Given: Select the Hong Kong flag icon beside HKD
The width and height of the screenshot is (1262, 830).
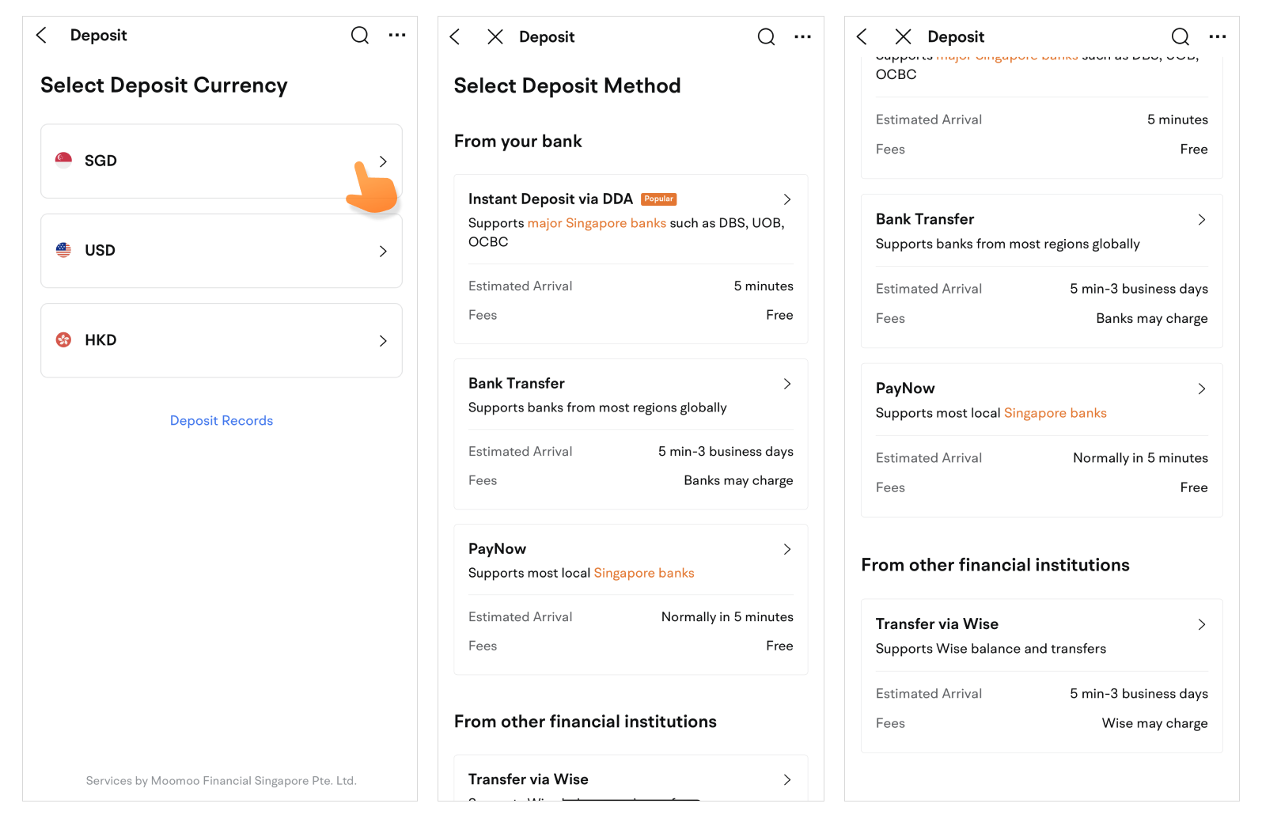Looking at the screenshot, I should (64, 340).
